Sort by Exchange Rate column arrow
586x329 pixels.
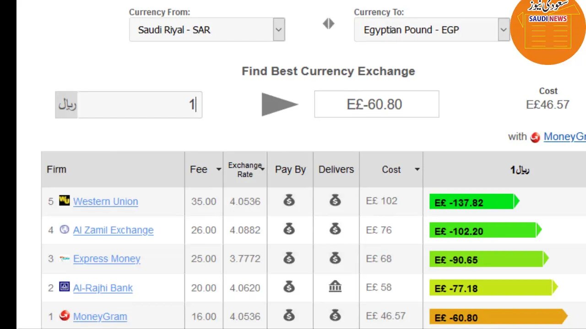(x=262, y=170)
